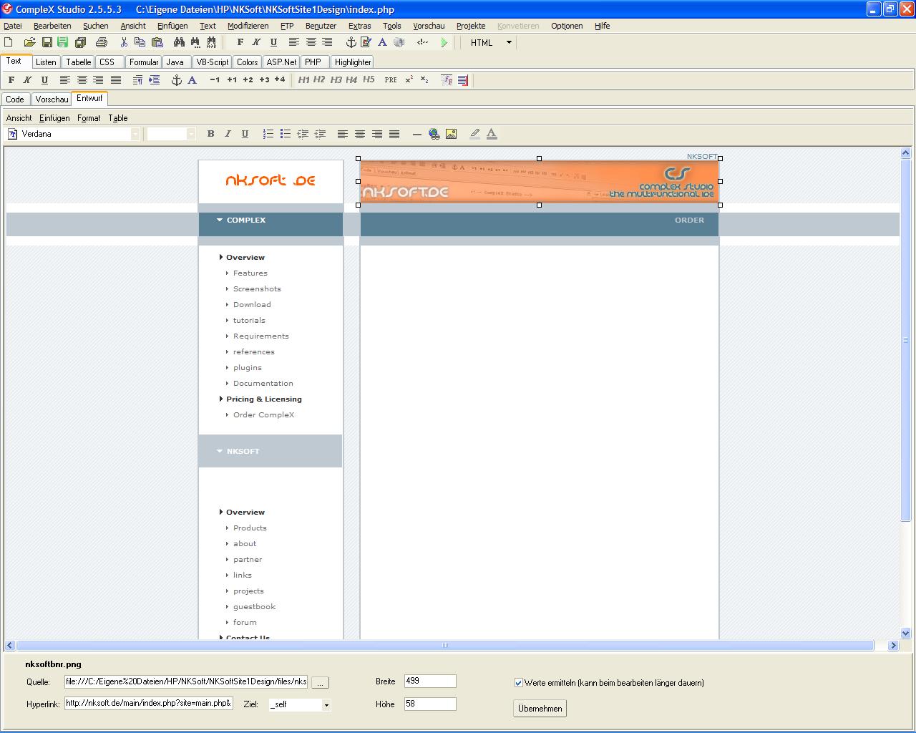Image resolution: width=916 pixels, height=733 pixels.
Task: Open the Ziel target dropdown
Action: click(x=326, y=705)
